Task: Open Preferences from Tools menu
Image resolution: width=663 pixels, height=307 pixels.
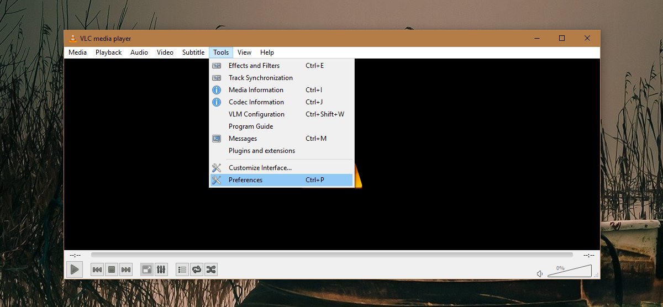Action: pos(281,180)
